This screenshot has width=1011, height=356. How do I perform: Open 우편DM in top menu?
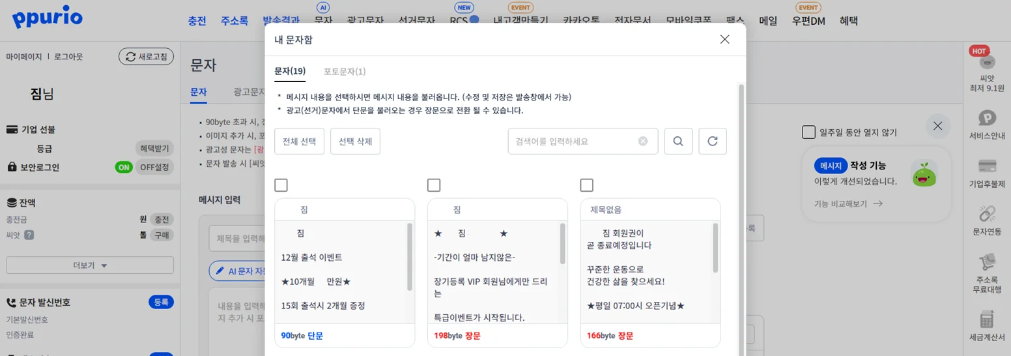click(808, 21)
